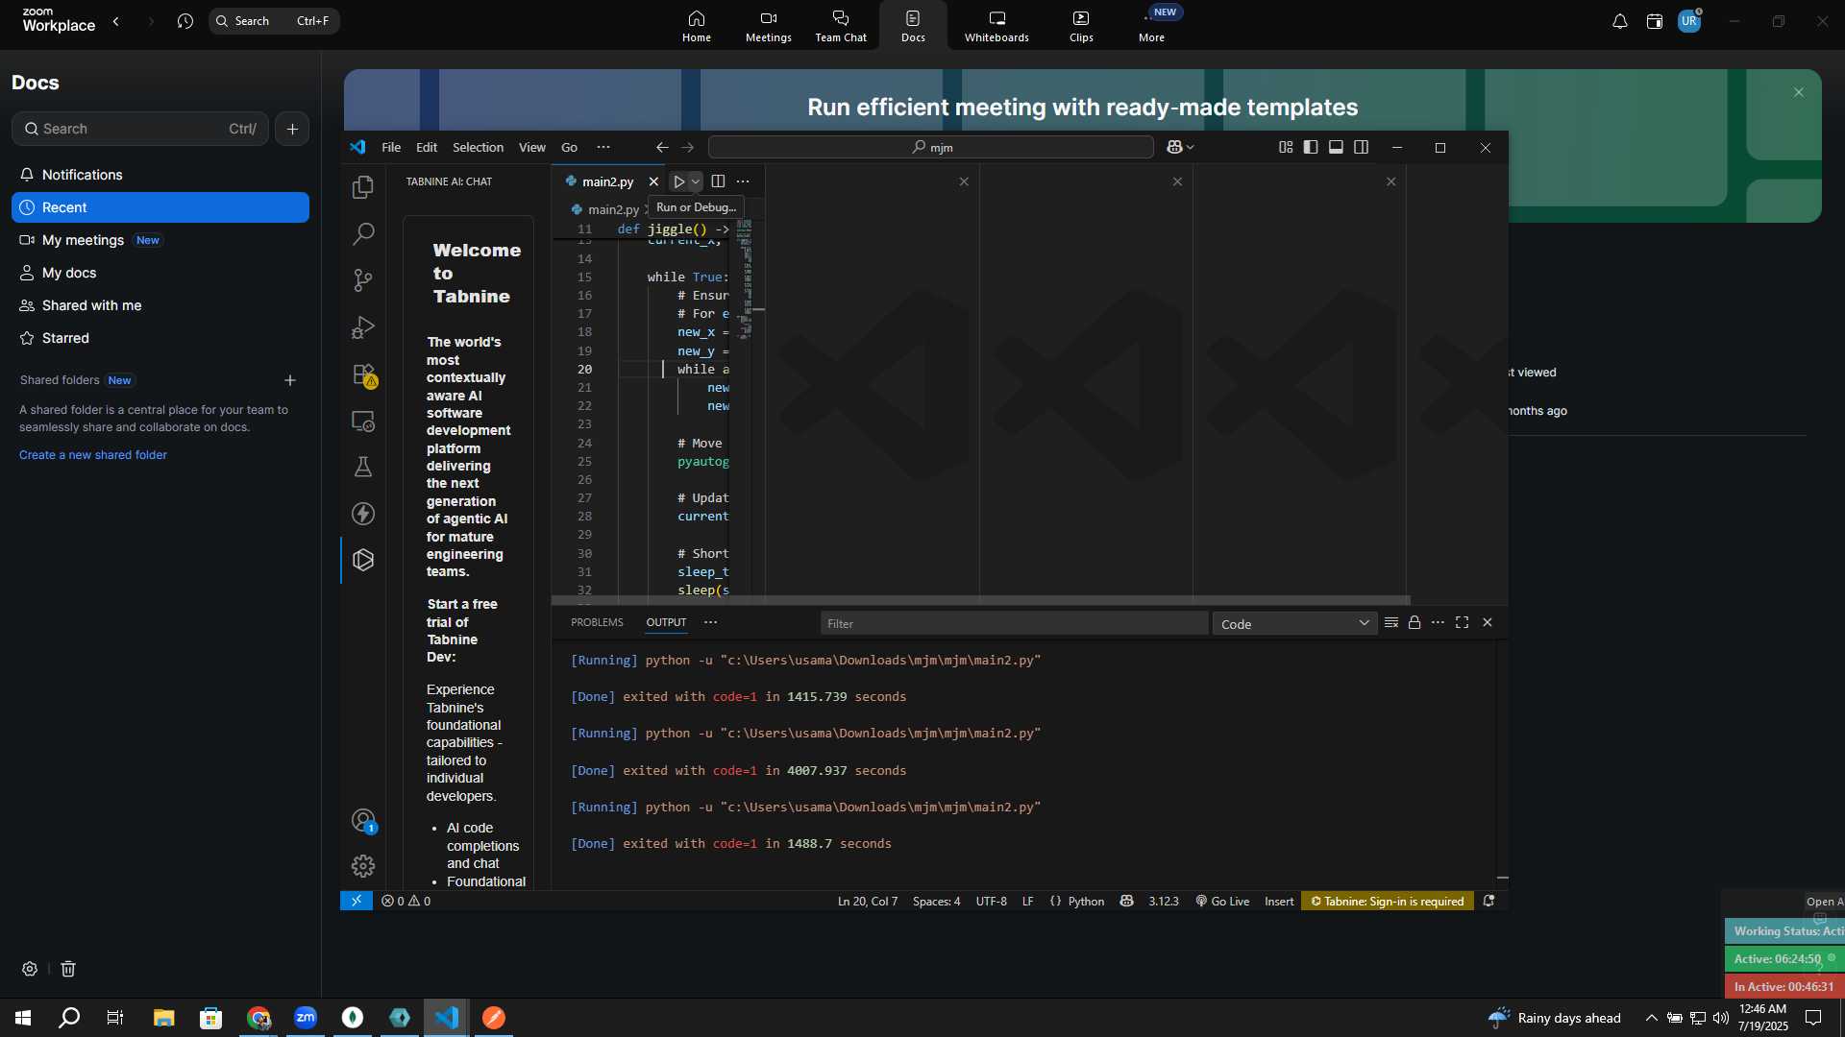Select Recent in Zoom Docs sidebar

point(160,207)
